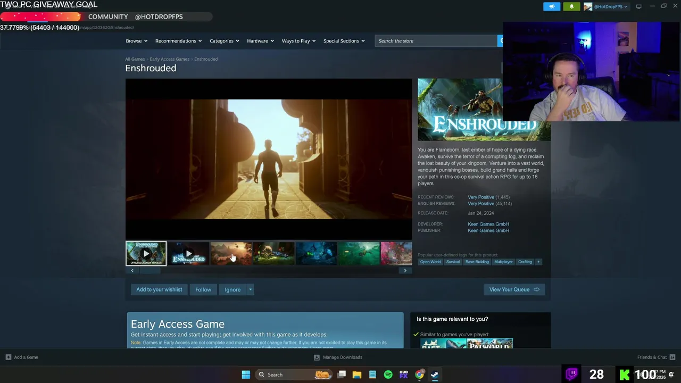Select the sixth green screenshot thumbnail
The height and width of the screenshot is (383, 681).
tap(359, 254)
